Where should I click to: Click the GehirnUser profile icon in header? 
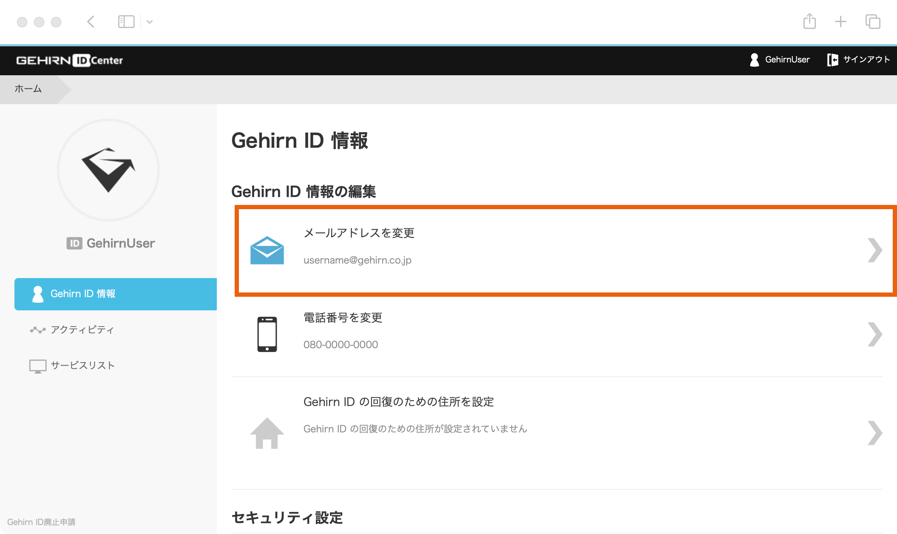point(755,60)
